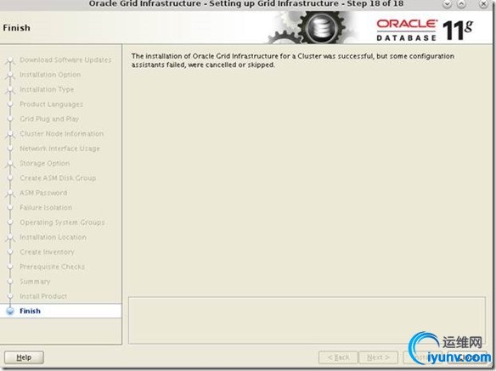The height and width of the screenshot is (371, 496).
Task: Click the Oracle database gear logo
Action: 321,28
